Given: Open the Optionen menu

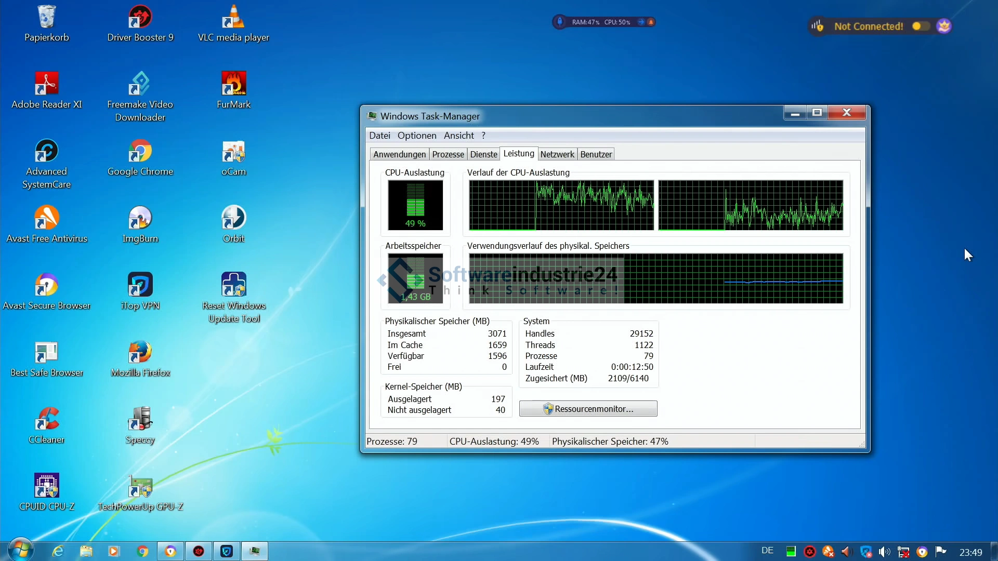Looking at the screenshot, I should pyautogui.click(x=416, y=136).
